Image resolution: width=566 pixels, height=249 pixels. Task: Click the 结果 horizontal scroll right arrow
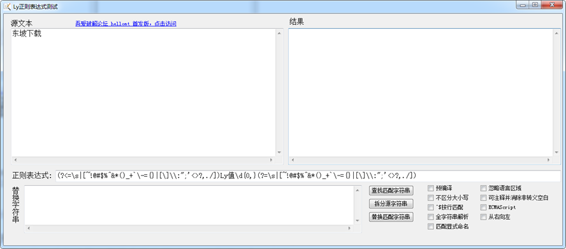point(549,160)
